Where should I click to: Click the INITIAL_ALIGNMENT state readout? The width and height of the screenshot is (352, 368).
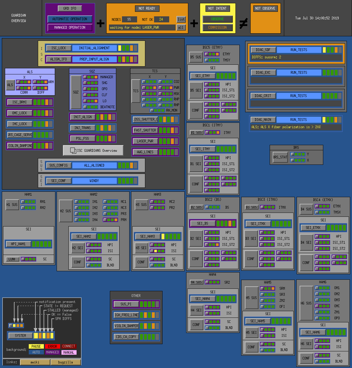tap(94, 48)
